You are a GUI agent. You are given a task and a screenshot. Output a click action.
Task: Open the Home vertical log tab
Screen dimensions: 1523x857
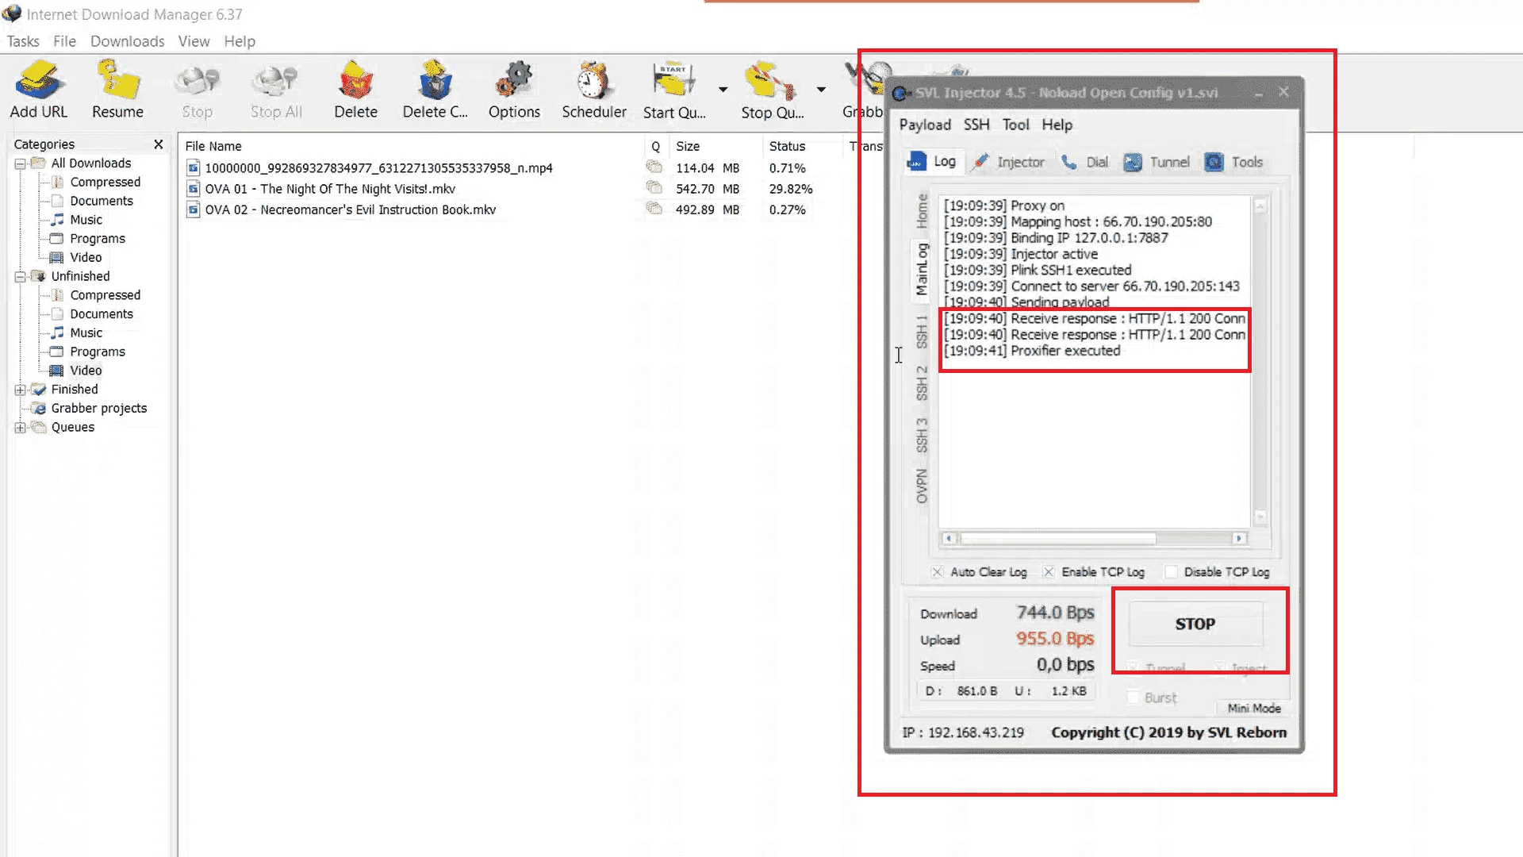(922, 211)
